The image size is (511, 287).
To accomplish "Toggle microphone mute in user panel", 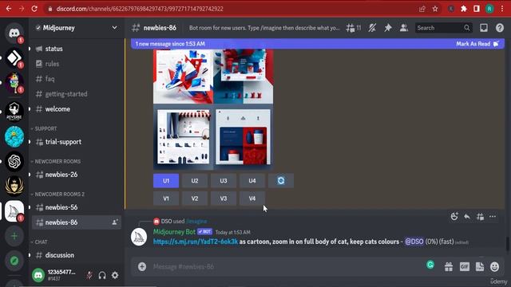I will (x=89, y=275).
